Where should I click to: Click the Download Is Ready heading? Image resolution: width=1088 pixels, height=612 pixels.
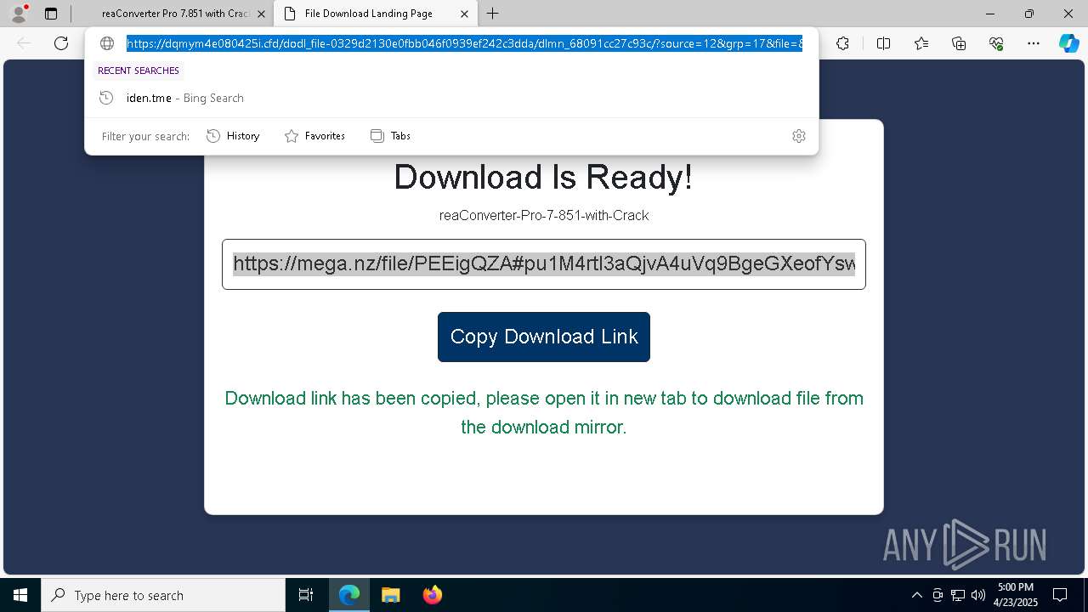pos(543,177)
